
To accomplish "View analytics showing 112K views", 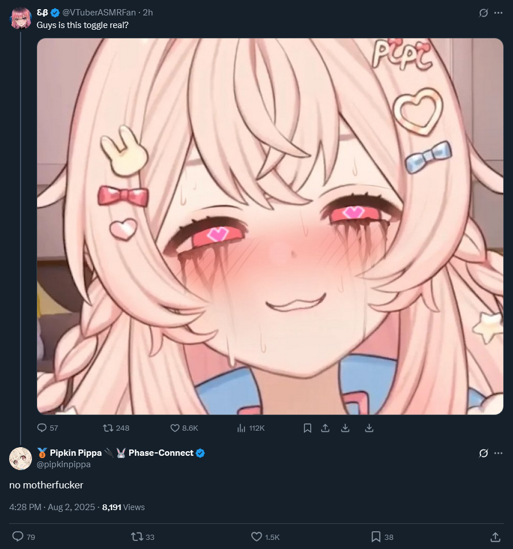I will [251, 428].
